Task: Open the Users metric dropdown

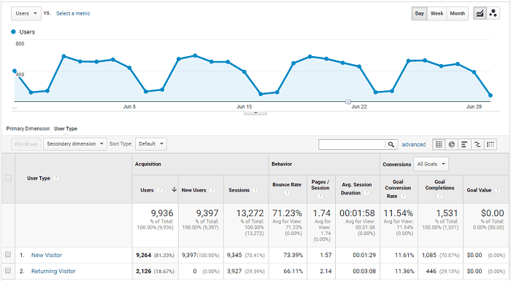Action: point(26,13)
